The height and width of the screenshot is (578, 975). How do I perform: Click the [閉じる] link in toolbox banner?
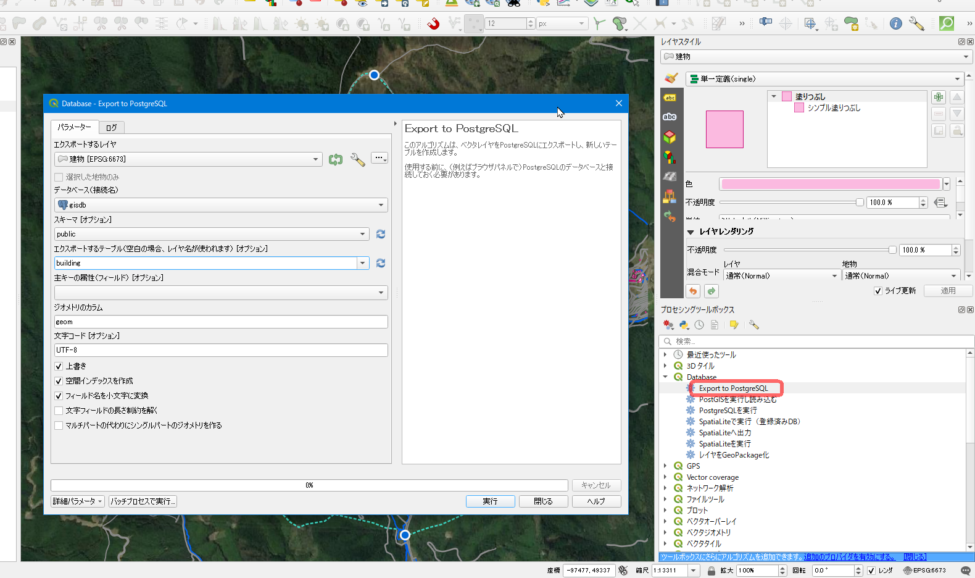tap(915, 557)
